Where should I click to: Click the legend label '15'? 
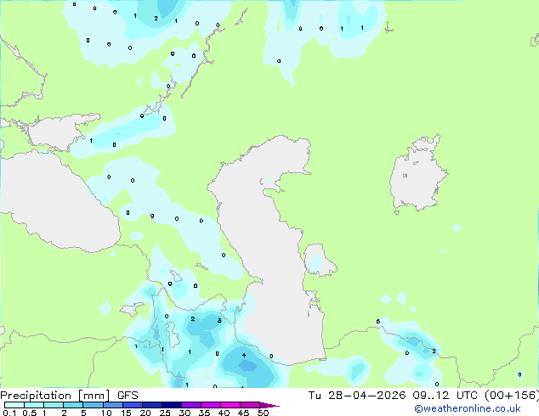(x=126, y=413)
